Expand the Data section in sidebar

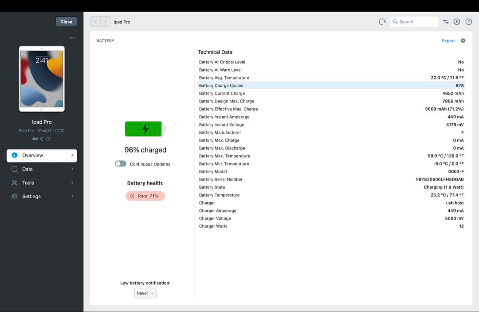42,169
